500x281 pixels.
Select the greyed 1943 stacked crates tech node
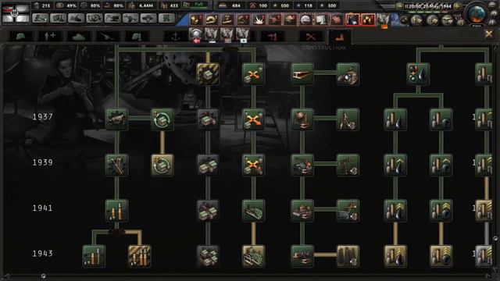208,256
